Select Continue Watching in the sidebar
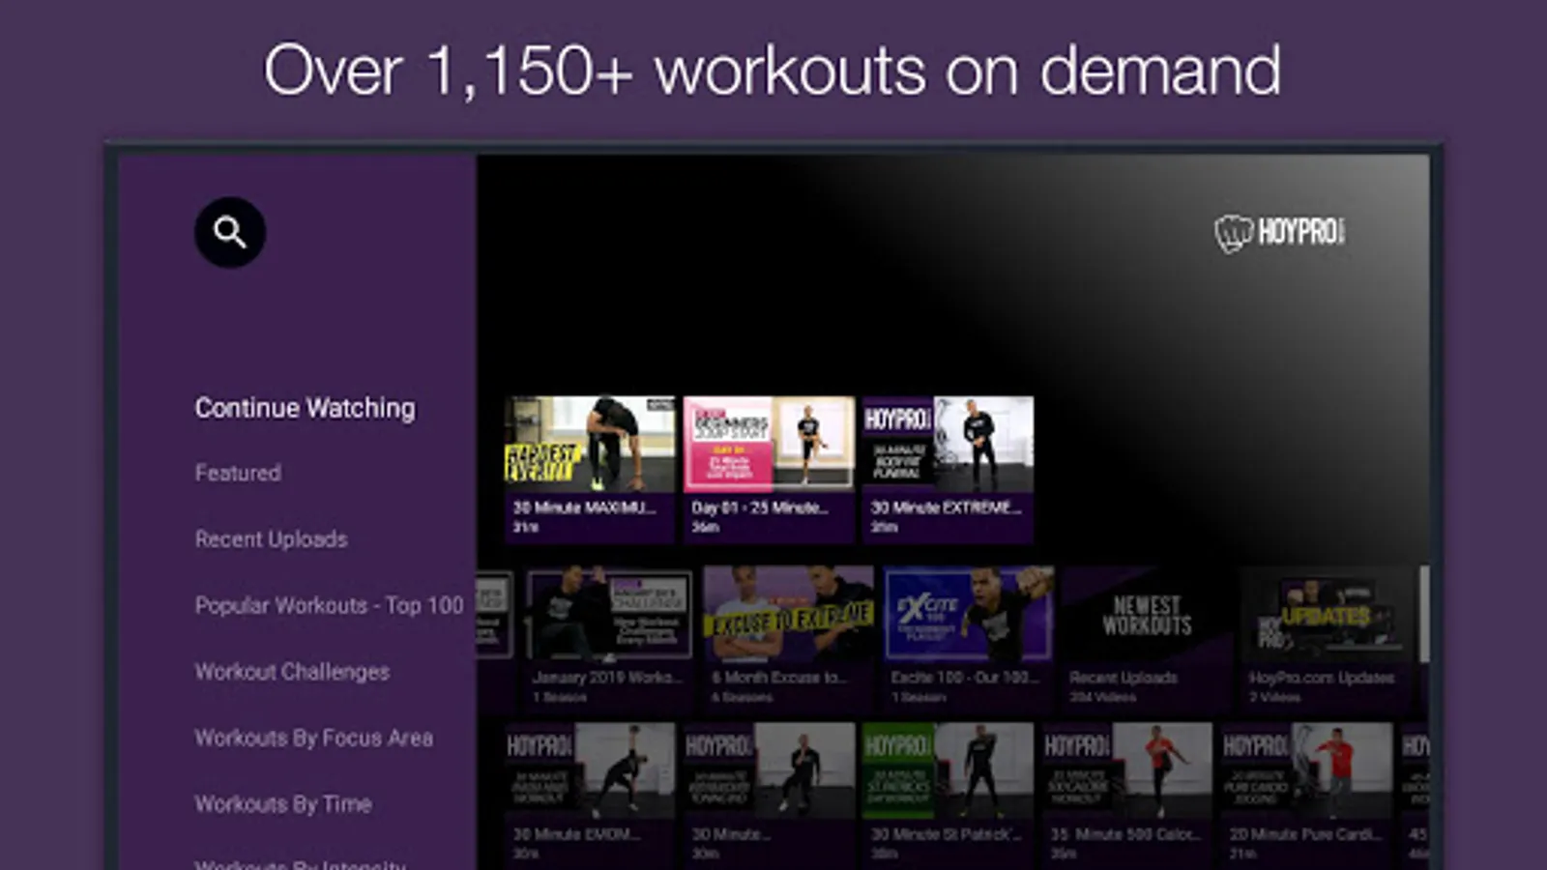1547x870 pixels. coord(305,408)
